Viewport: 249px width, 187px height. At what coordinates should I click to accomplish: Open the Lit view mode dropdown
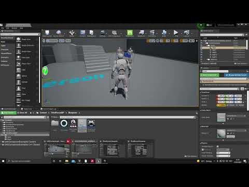[x=62, y=41]
